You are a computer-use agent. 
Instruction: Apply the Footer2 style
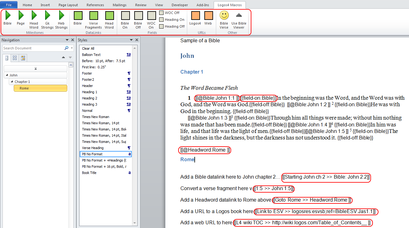pos(106,80)
